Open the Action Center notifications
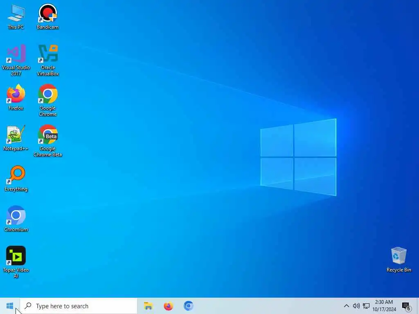Image resolution: width=419 pixels, height=314 pixels. click(x=406, y=306)
